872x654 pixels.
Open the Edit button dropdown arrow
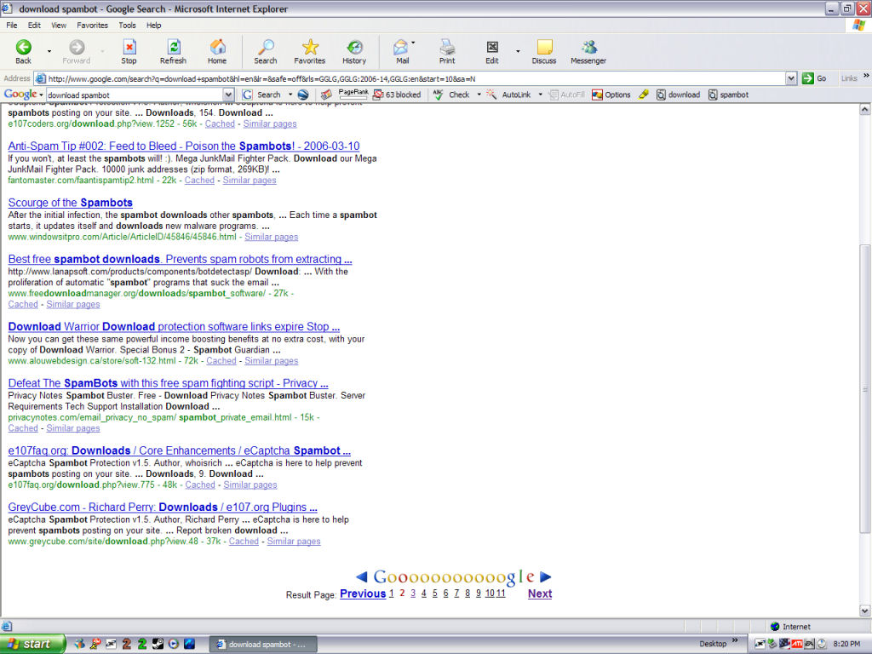518,52
